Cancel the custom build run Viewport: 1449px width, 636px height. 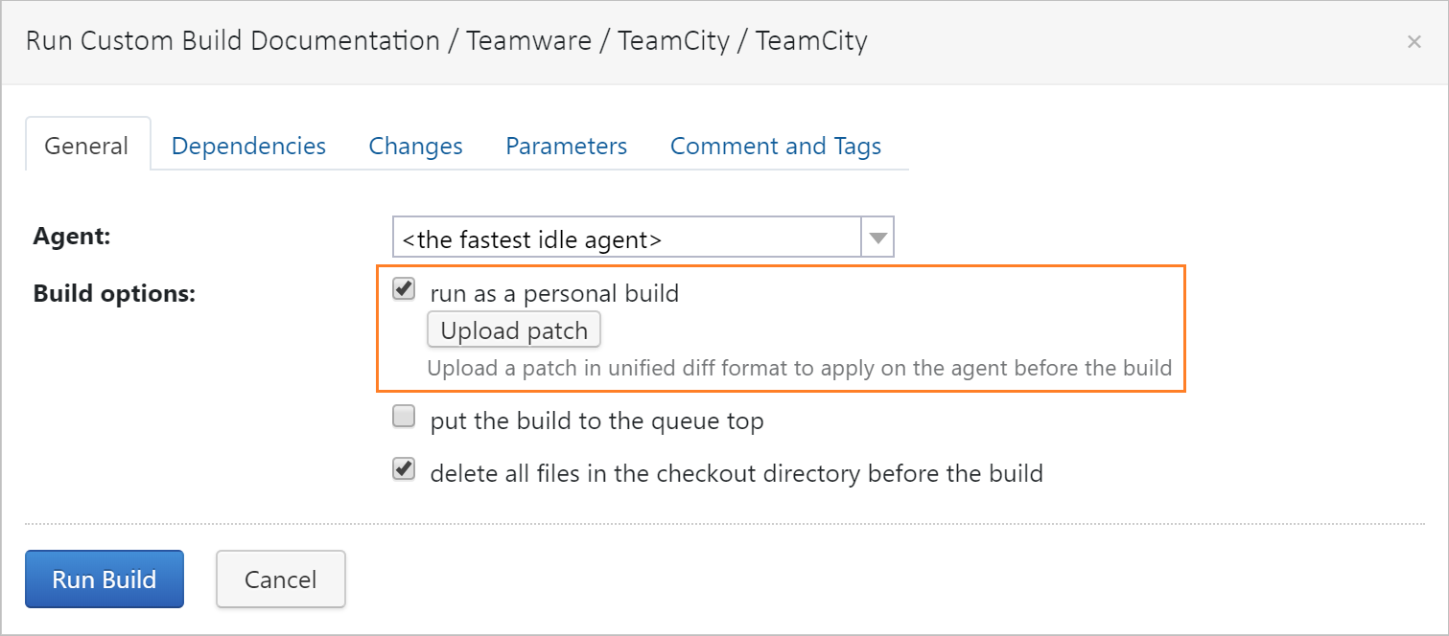pos(280,579)
